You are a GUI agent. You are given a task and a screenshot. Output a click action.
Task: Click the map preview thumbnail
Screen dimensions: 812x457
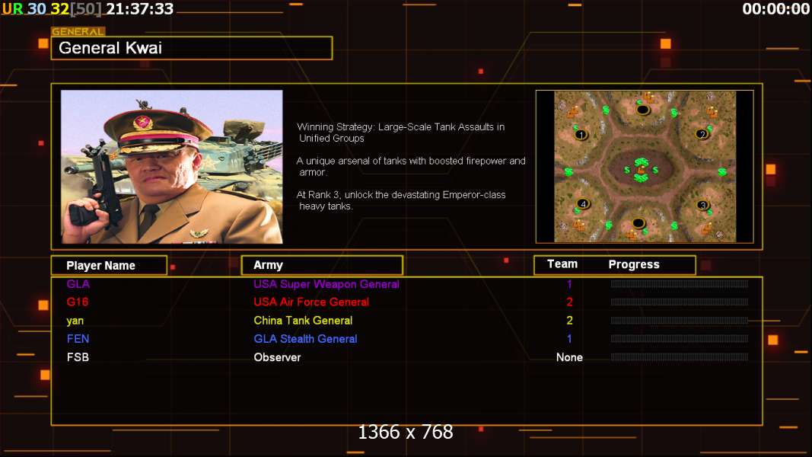point(645,166)
